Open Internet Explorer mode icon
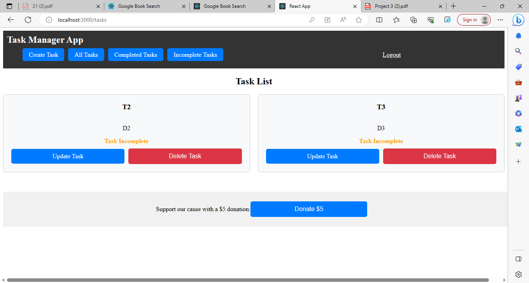The width and height of the screenshot is (529, 283). click(x=448, y=20)
